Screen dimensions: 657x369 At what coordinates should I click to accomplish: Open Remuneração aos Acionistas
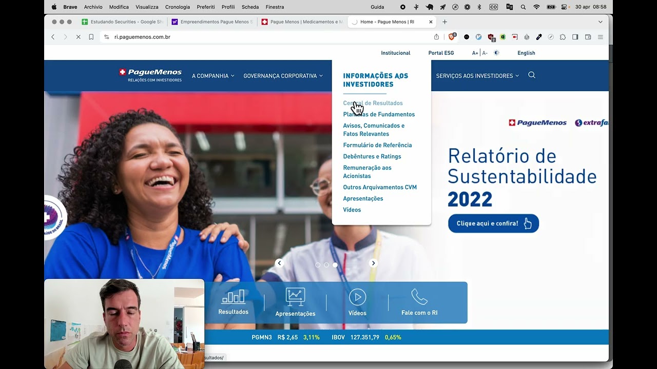click(x=367, y=172)
